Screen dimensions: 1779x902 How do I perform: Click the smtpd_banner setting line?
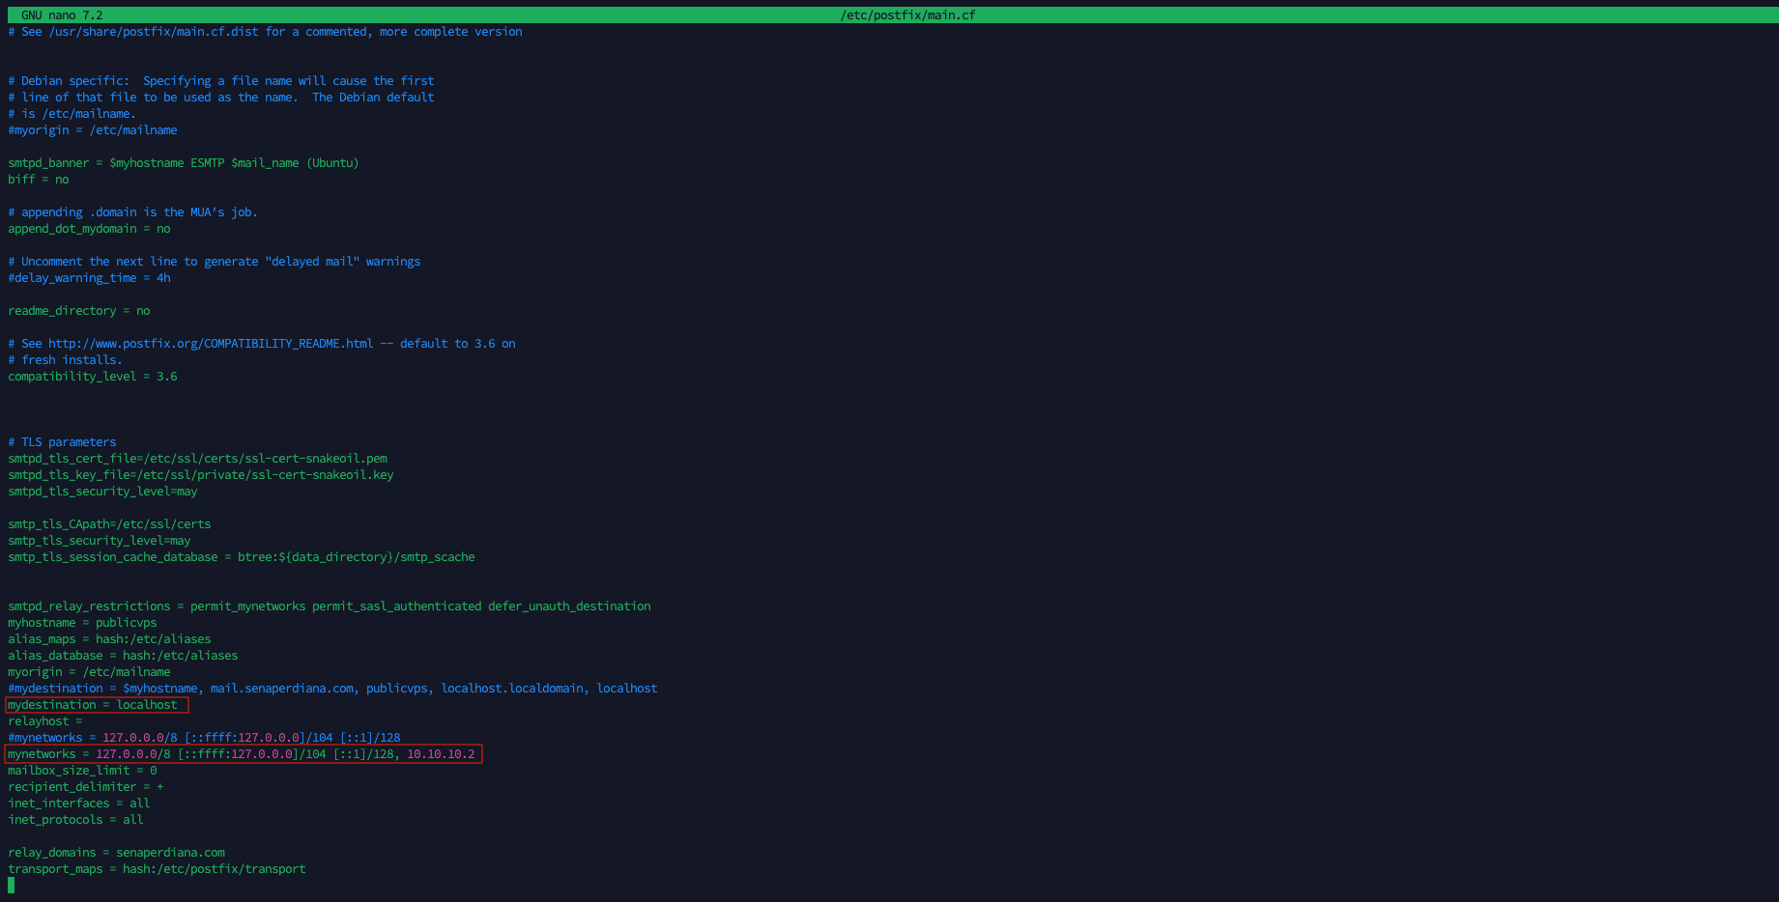[184, 163]
